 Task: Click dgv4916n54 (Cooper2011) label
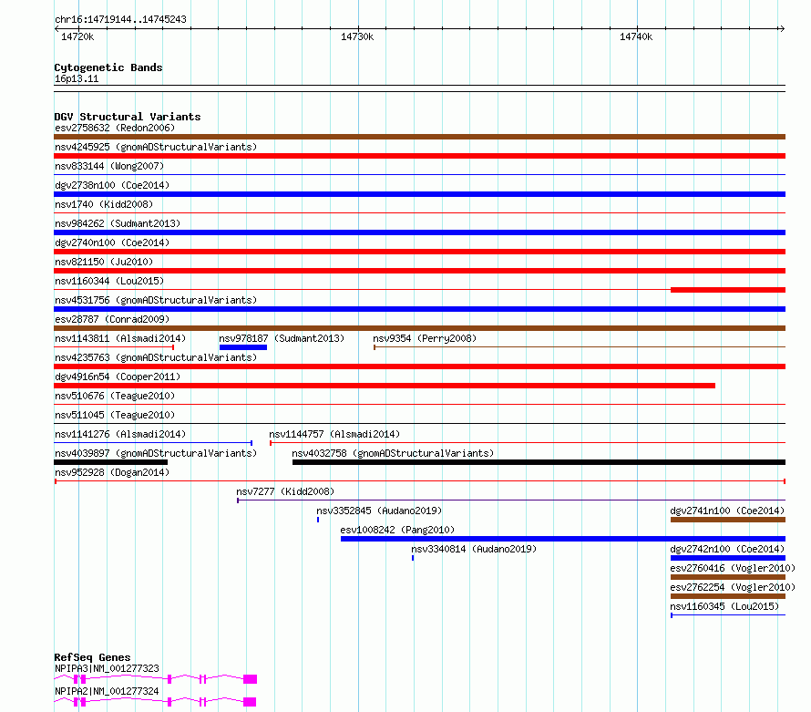(x=118, y=377)
